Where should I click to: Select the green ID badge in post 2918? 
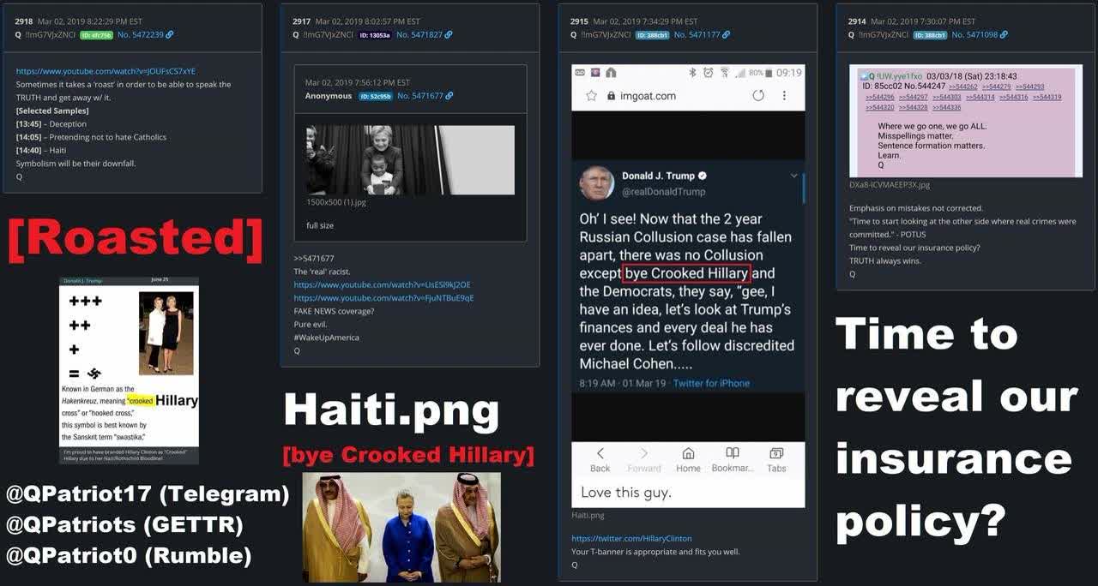point(96,35)
